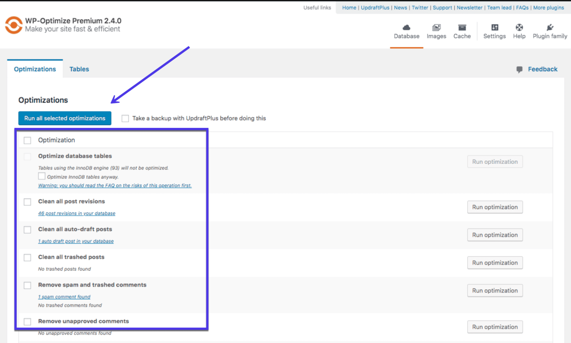Toggle the Optimize database tables checkbox
The width and height of the screenshot is (571, 343).
point(27,156)
